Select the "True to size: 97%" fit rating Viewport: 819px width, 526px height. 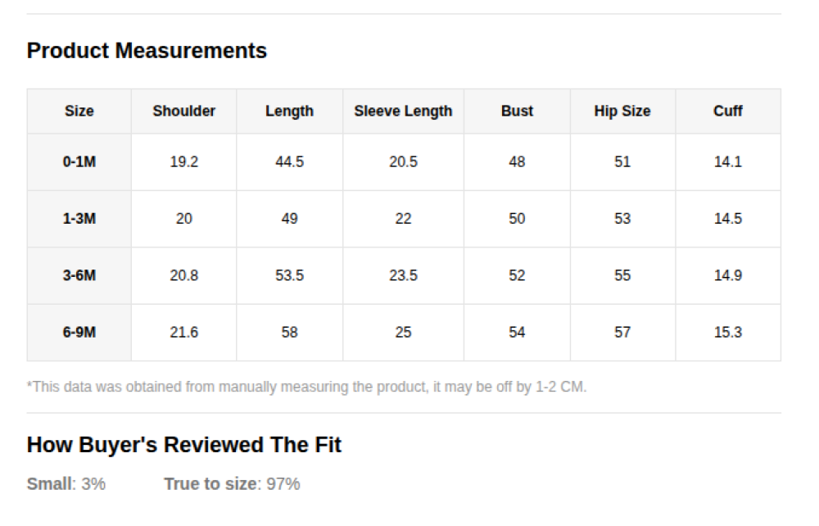tap(232, 484)
